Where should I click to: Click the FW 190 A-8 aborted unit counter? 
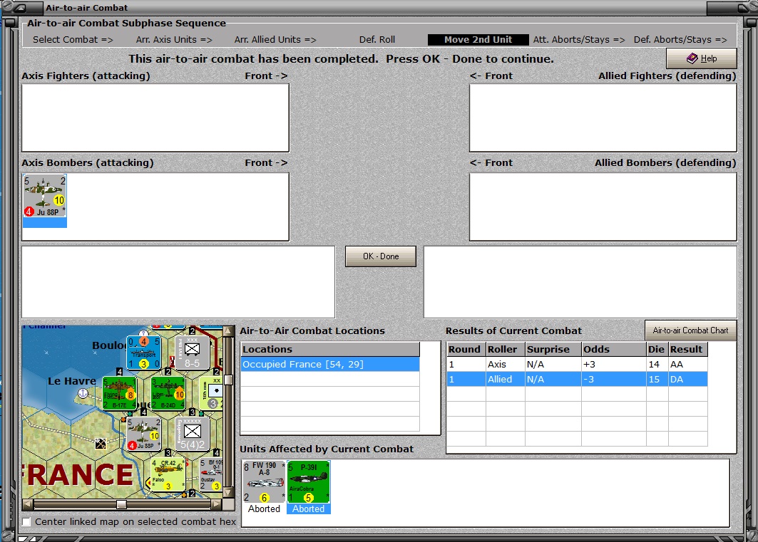[x=264, y=481]
